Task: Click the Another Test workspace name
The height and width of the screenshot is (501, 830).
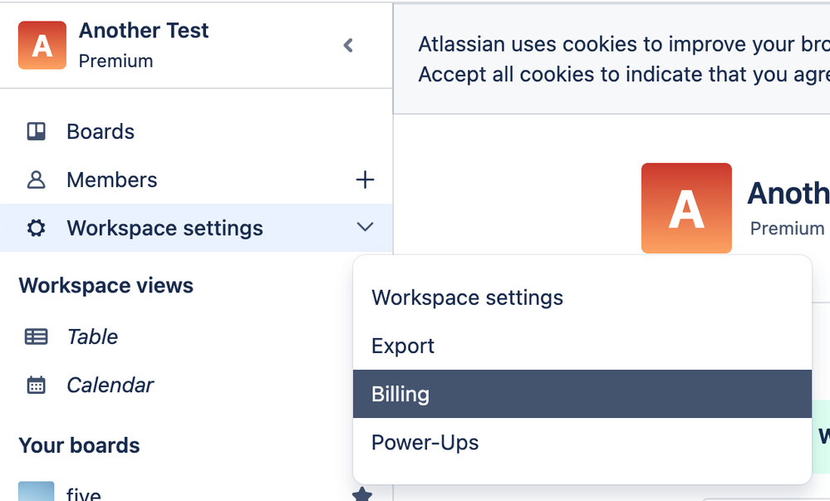Action: pyautogui.click(x=143, y=31)
